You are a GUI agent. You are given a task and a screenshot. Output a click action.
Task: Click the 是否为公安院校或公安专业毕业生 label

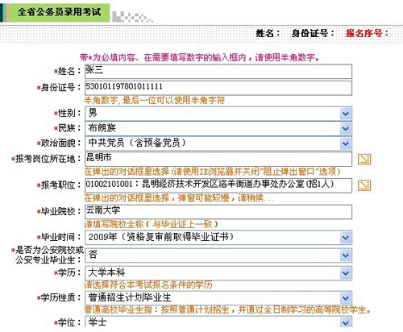point(48,255)
